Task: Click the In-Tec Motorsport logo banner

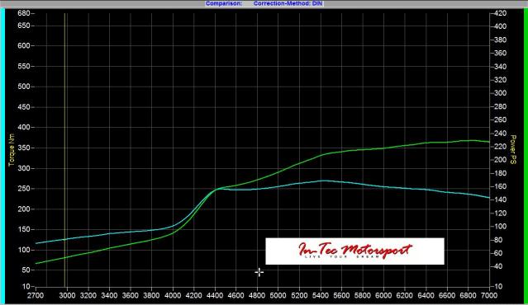Action: [x=354, y=251]
